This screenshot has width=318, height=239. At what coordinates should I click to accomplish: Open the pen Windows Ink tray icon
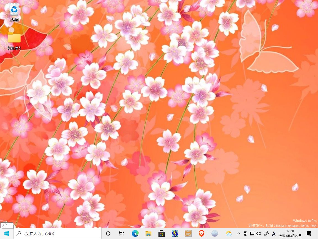(266, 234)
